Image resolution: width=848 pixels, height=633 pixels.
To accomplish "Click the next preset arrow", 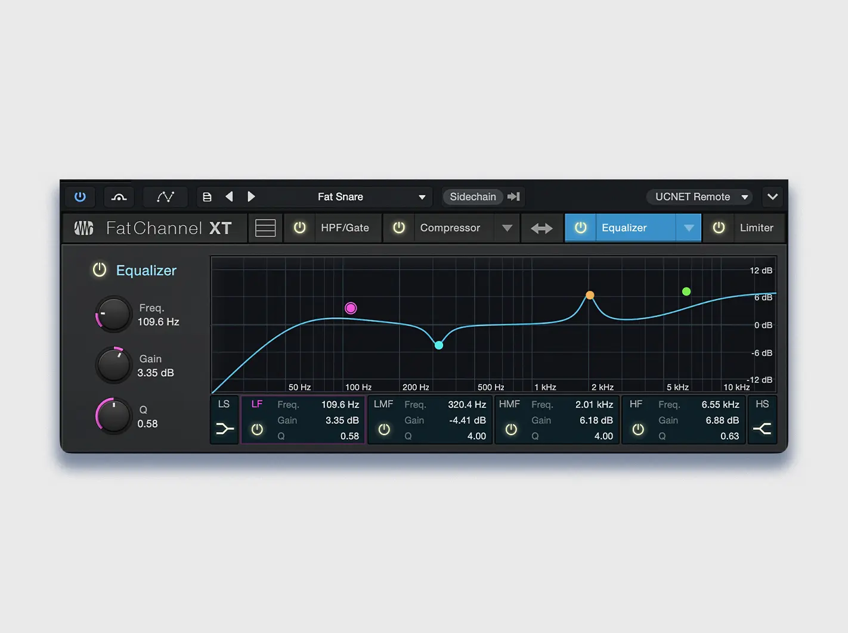I will click(250, 197).
